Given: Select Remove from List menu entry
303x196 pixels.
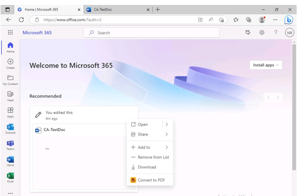Looking at the screenshot, I should (x=153, y=157).
